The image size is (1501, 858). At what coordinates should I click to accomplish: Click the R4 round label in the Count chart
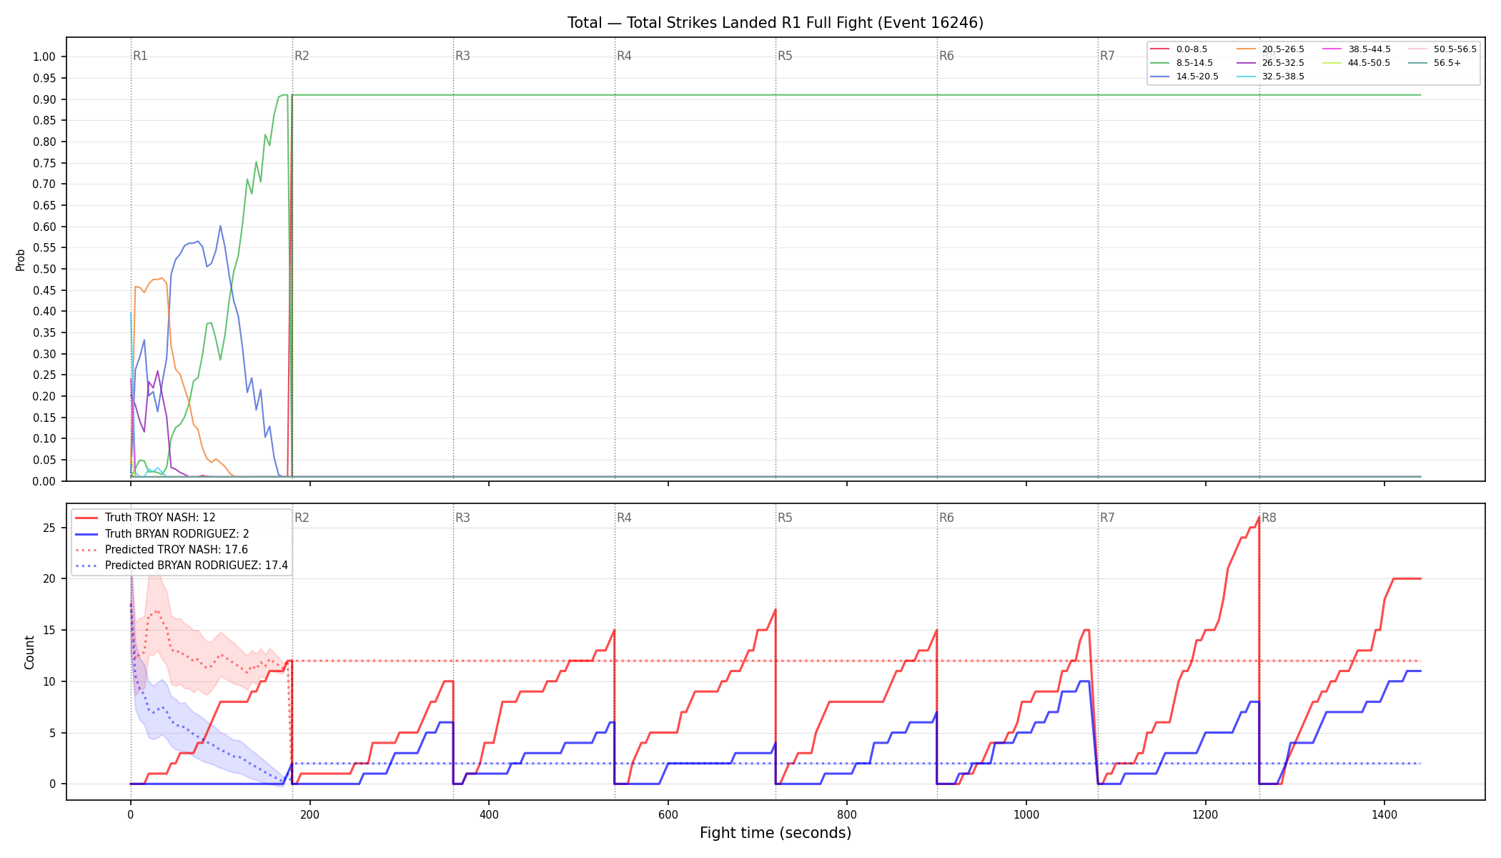point(624,518)
